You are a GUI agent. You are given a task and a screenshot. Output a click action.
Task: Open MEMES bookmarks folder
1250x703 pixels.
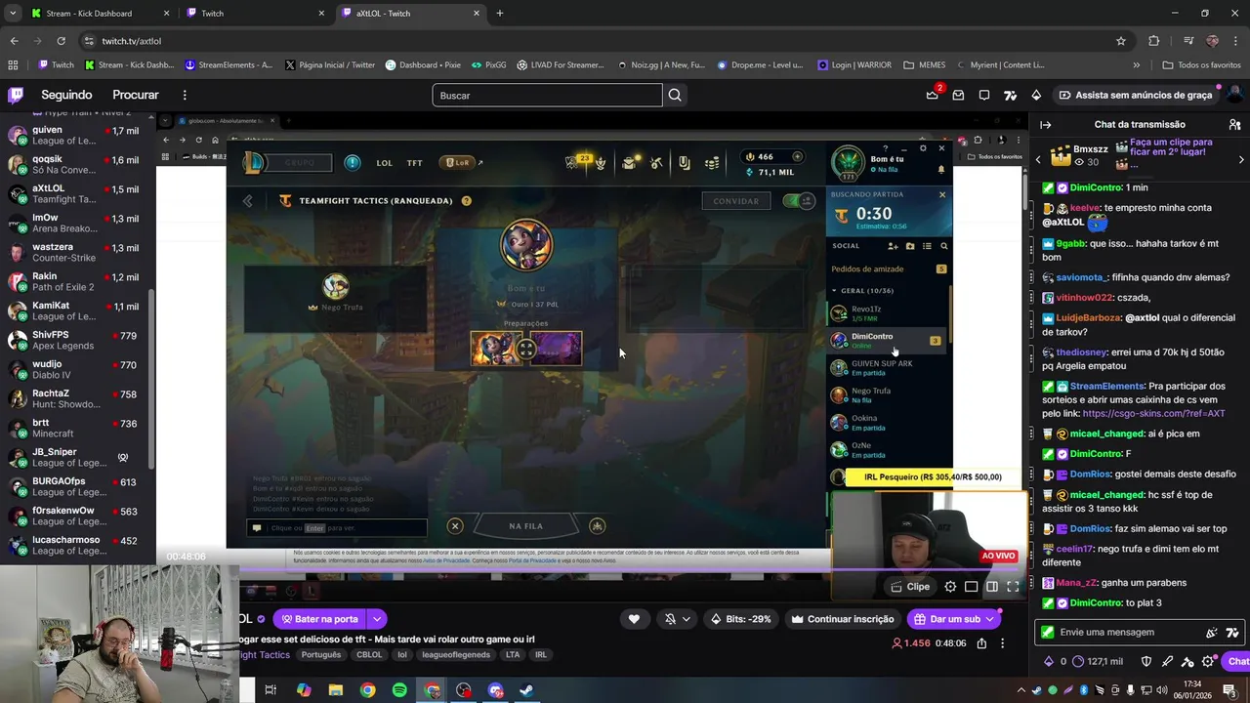pos(925,65)
